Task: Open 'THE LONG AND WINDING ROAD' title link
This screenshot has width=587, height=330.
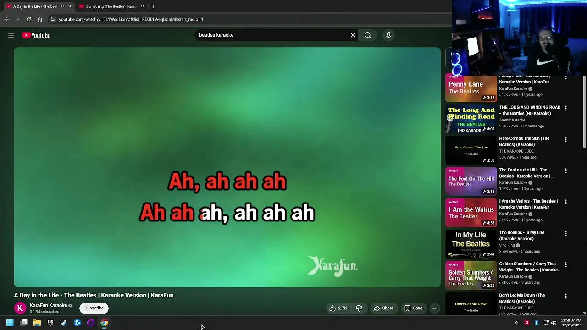Action: point(530,110)
